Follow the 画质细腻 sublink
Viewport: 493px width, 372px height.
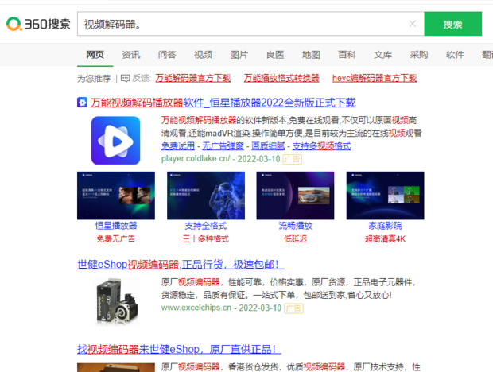[x=268, y=145]
